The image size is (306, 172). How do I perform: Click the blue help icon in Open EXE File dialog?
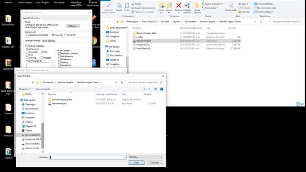pyautogui.click(x=162, y=89)
